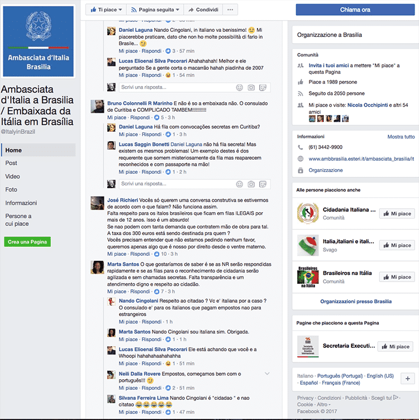This screenshot has width=419, height=420.
Task: Click the Chiama ora button
Action: (x=355, y=9)
